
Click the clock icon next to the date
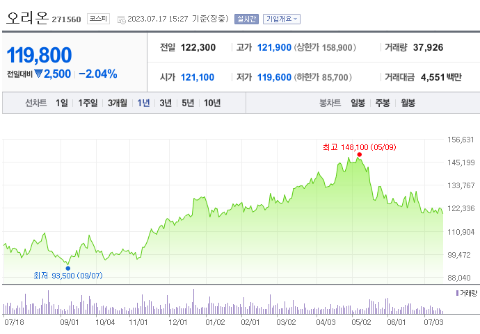coord(122,20)
